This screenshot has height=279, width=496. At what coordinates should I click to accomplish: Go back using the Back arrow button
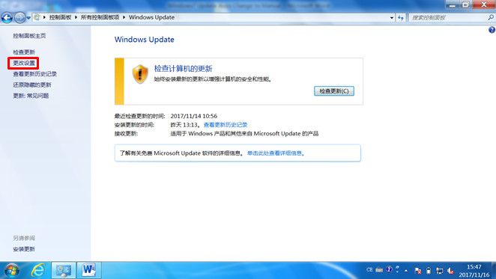point(7,18)
